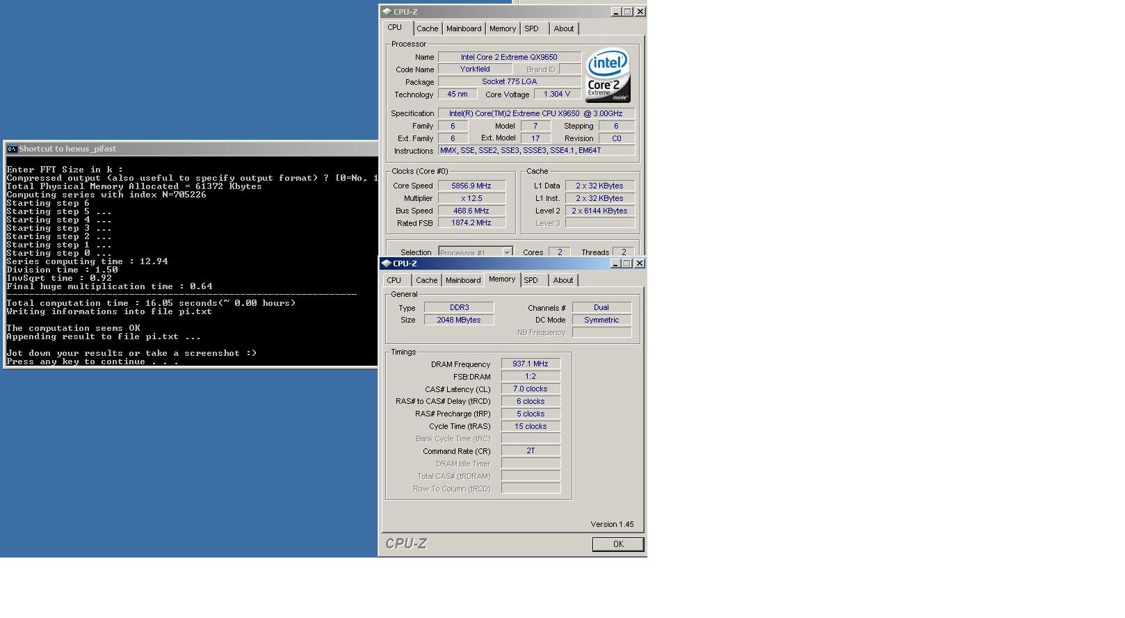
Task: Click the Cores count field
Action: (560, 252)
